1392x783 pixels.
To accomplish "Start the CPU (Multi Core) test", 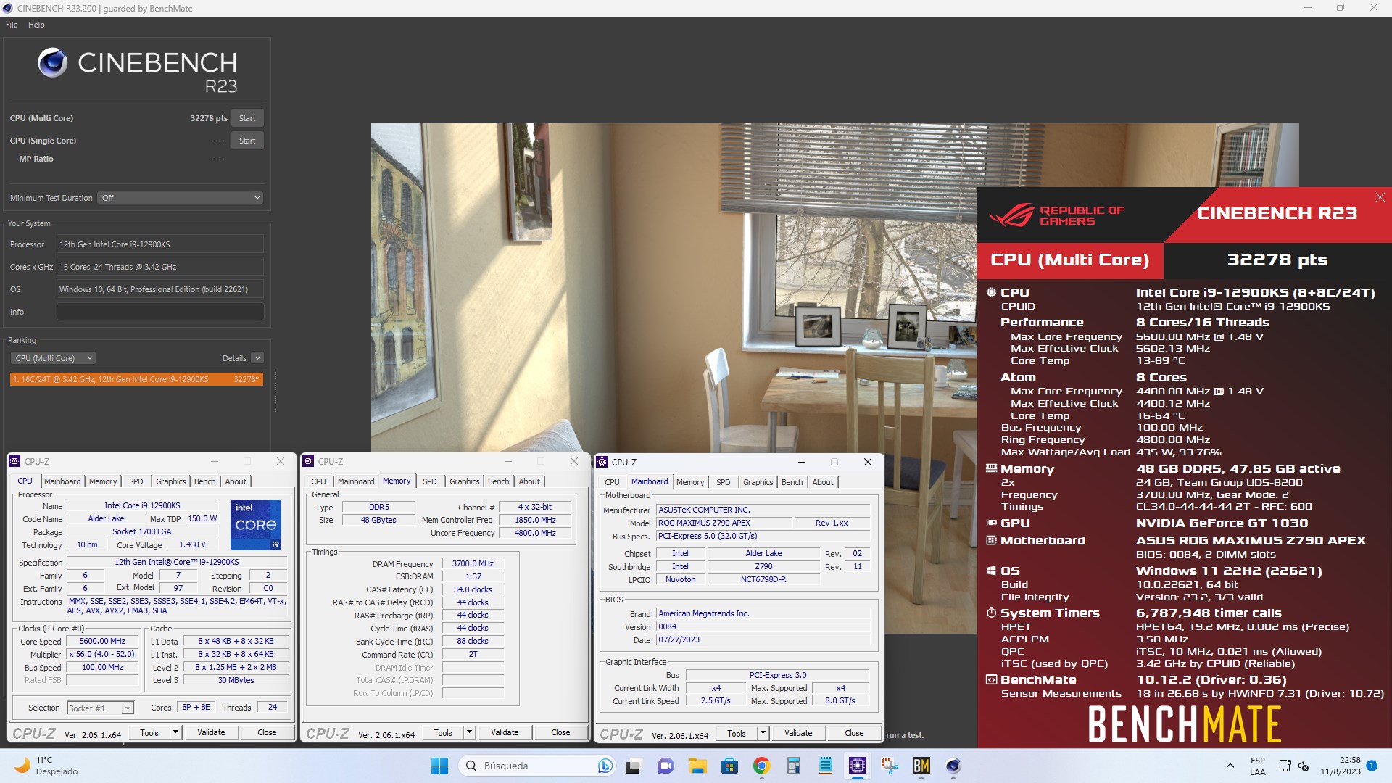I will pyautogui.click(x=247, y=118).
